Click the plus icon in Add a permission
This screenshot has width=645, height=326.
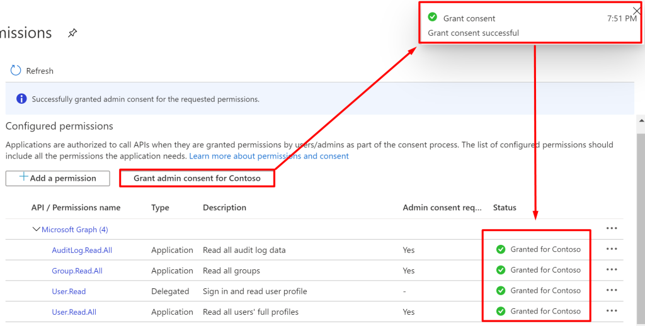(x=24, y=177)
